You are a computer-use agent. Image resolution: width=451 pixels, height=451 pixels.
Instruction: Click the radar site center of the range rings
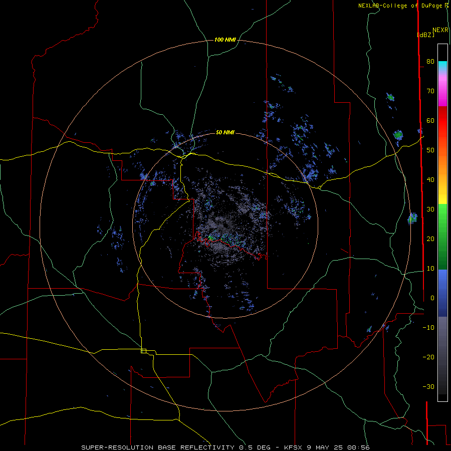tap(225, 225)
